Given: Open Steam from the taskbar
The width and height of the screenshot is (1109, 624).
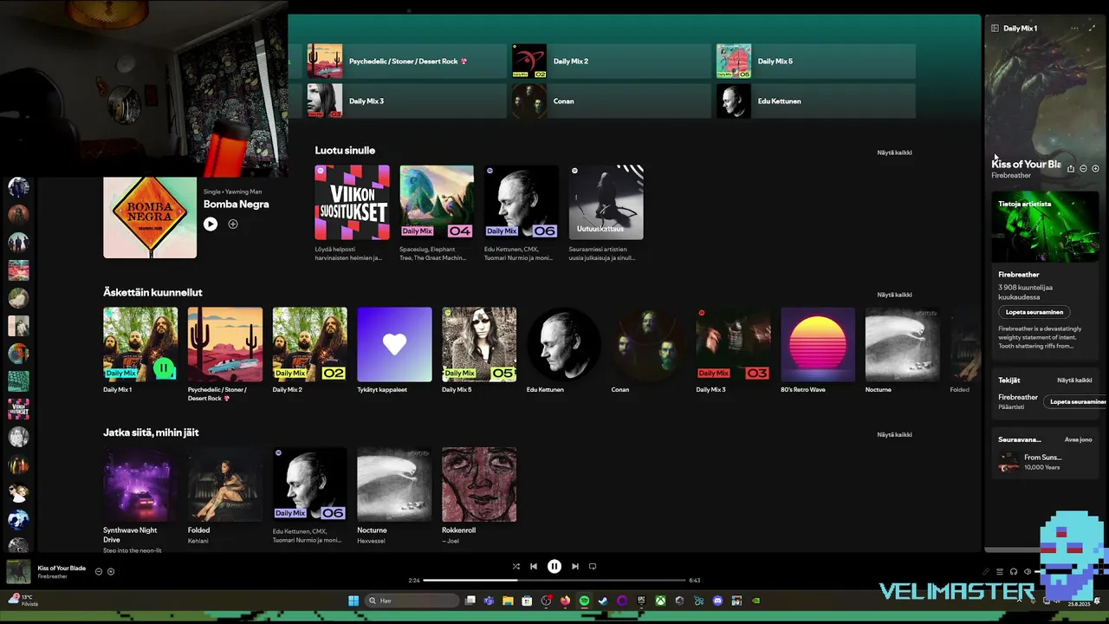Looking at the screenshot, I should pos(603,601).
